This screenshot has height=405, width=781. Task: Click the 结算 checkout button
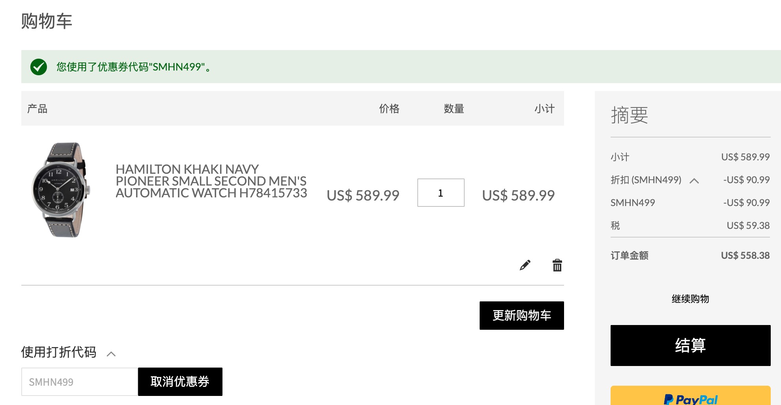click(x=690, y=346)
